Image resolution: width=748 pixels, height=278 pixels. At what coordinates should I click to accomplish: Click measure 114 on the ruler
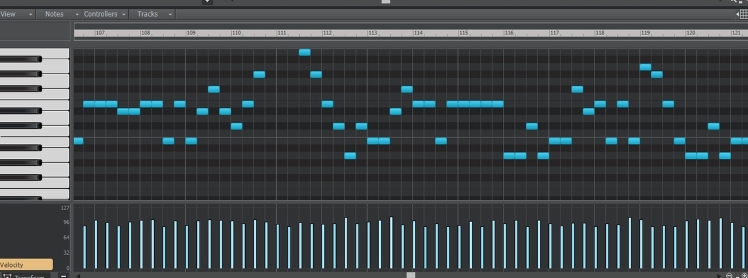tap(418, 33)
